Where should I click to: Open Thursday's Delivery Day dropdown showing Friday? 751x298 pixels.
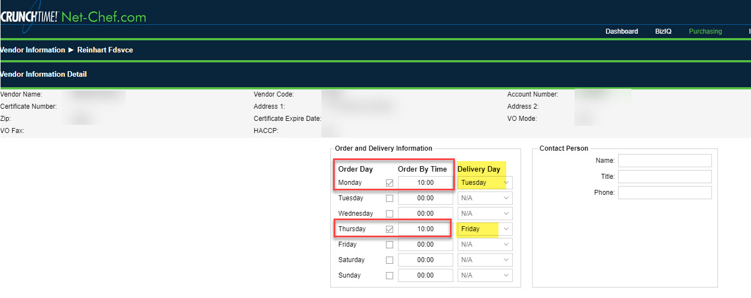[x=485, y=229]
